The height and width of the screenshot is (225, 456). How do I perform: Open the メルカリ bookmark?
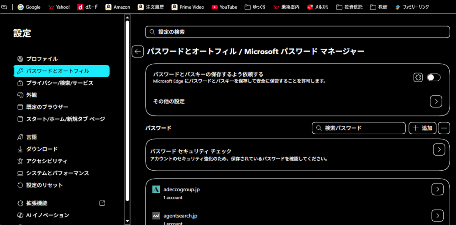click(x=318, y=7)
